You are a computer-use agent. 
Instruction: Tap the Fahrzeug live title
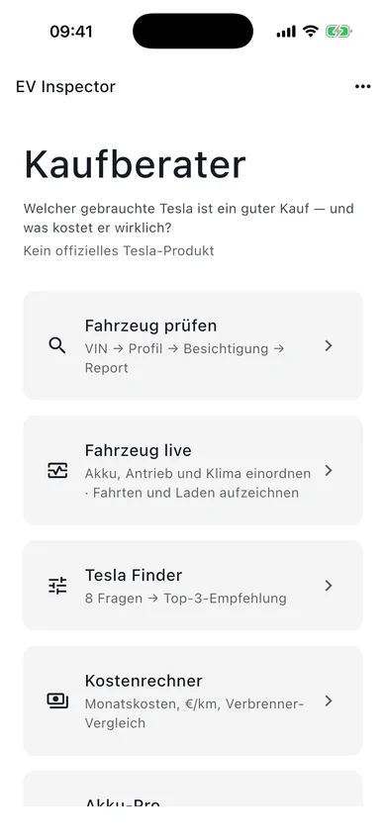point(139,450)
